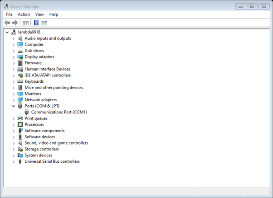Expand Sound, video and game controllers chevron
The image size is (273, 198).
click(x=14, y=143)
